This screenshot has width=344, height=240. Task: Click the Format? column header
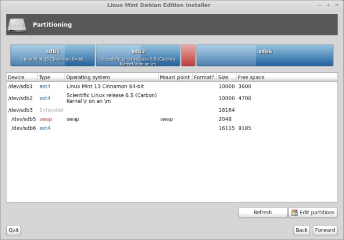pyautogui.click(x=204, y=77)
